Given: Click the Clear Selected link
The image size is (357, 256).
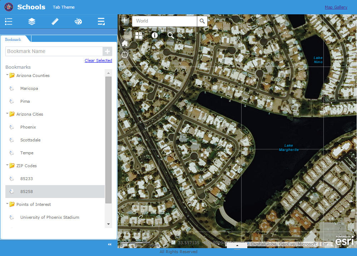Looking at the screenshot, I should (98, 61).
